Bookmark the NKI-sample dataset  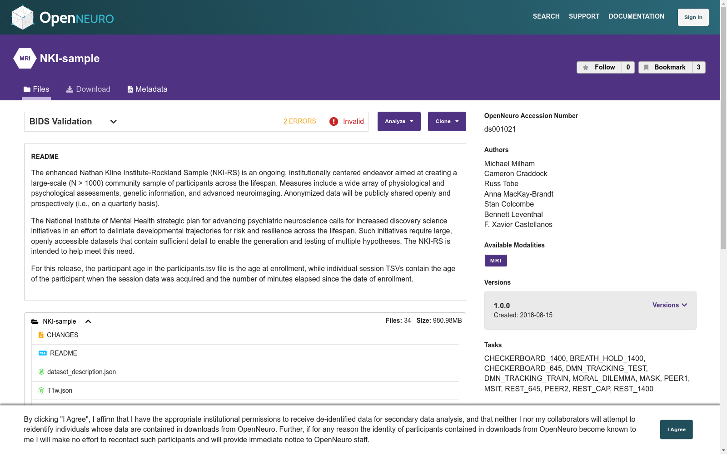(665, 67)
